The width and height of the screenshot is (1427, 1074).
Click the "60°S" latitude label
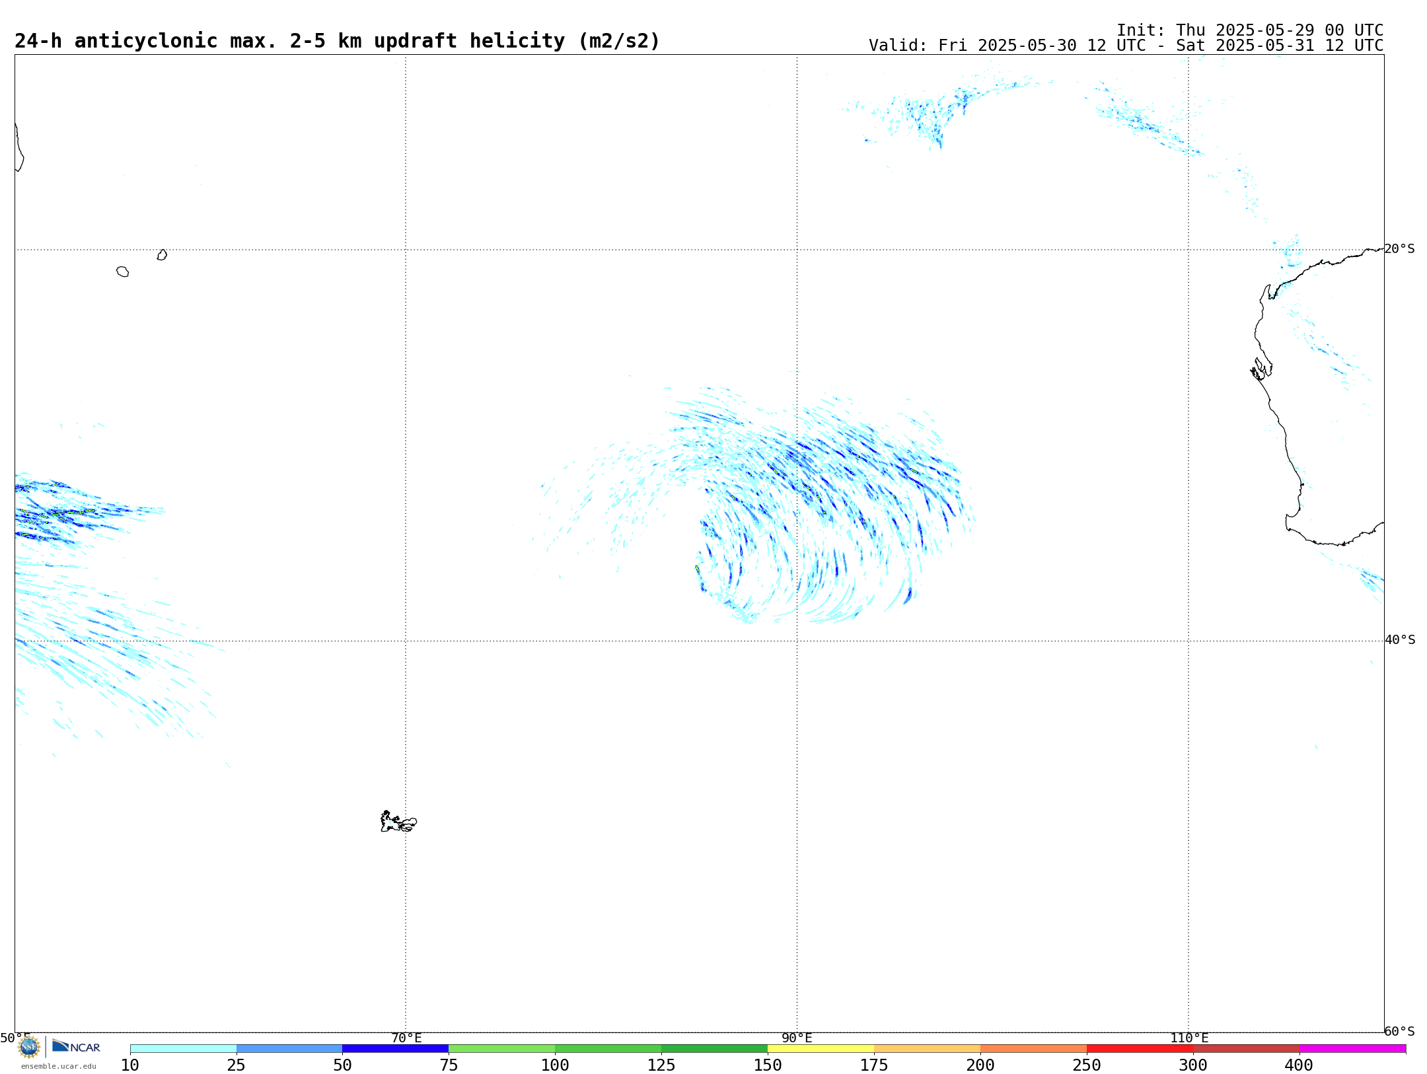[x=1400, y=1031]
